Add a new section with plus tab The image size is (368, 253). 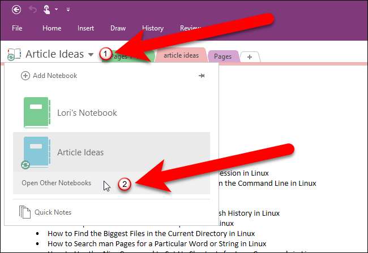click(250, 57)
